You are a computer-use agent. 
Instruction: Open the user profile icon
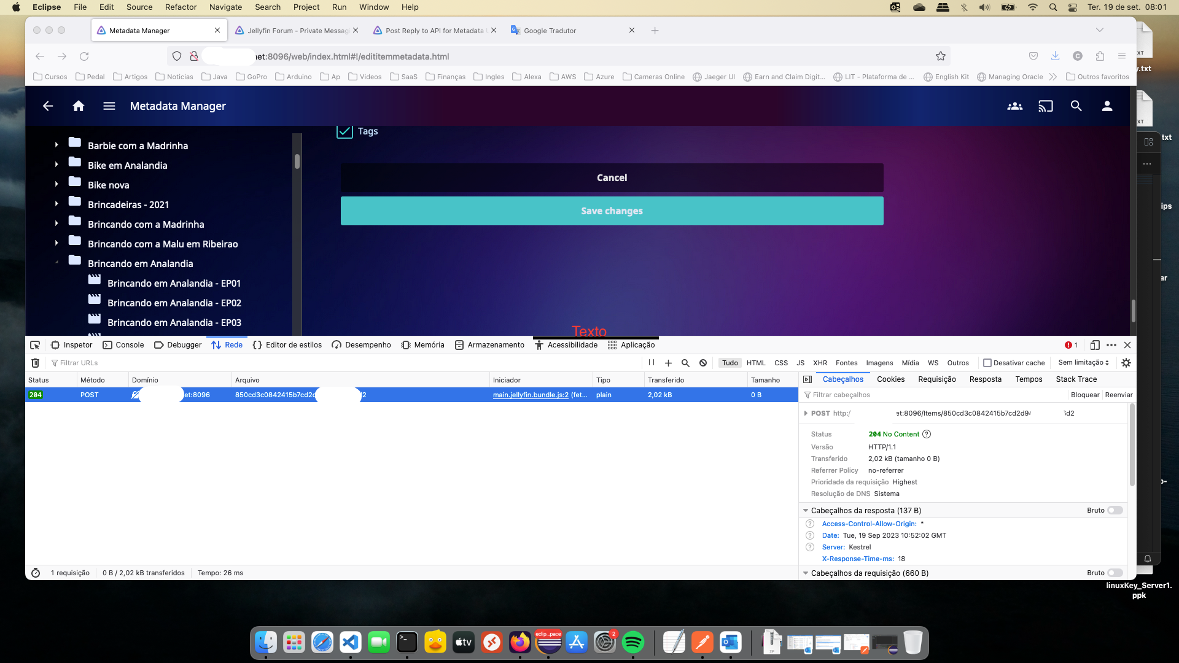point(1107,106)
